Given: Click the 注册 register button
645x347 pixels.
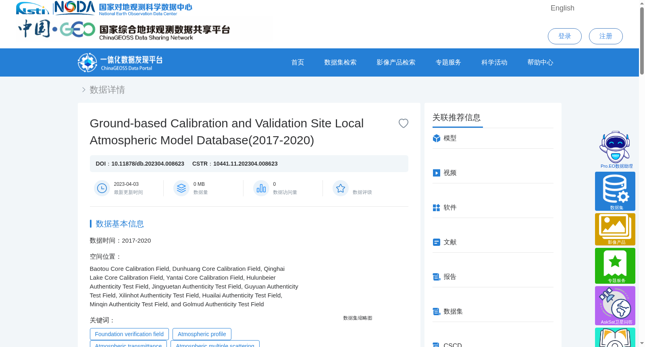Looking at the screenshot, I should pos(605,36).
